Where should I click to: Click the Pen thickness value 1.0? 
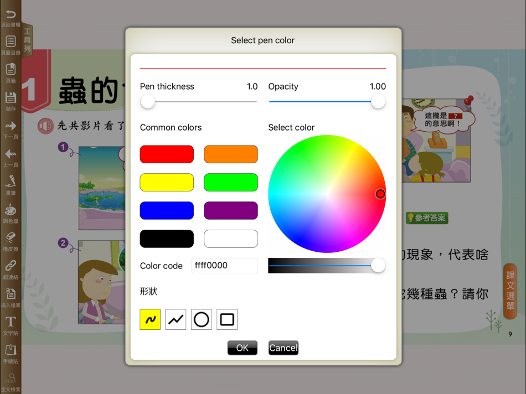[x=252, y=86]
